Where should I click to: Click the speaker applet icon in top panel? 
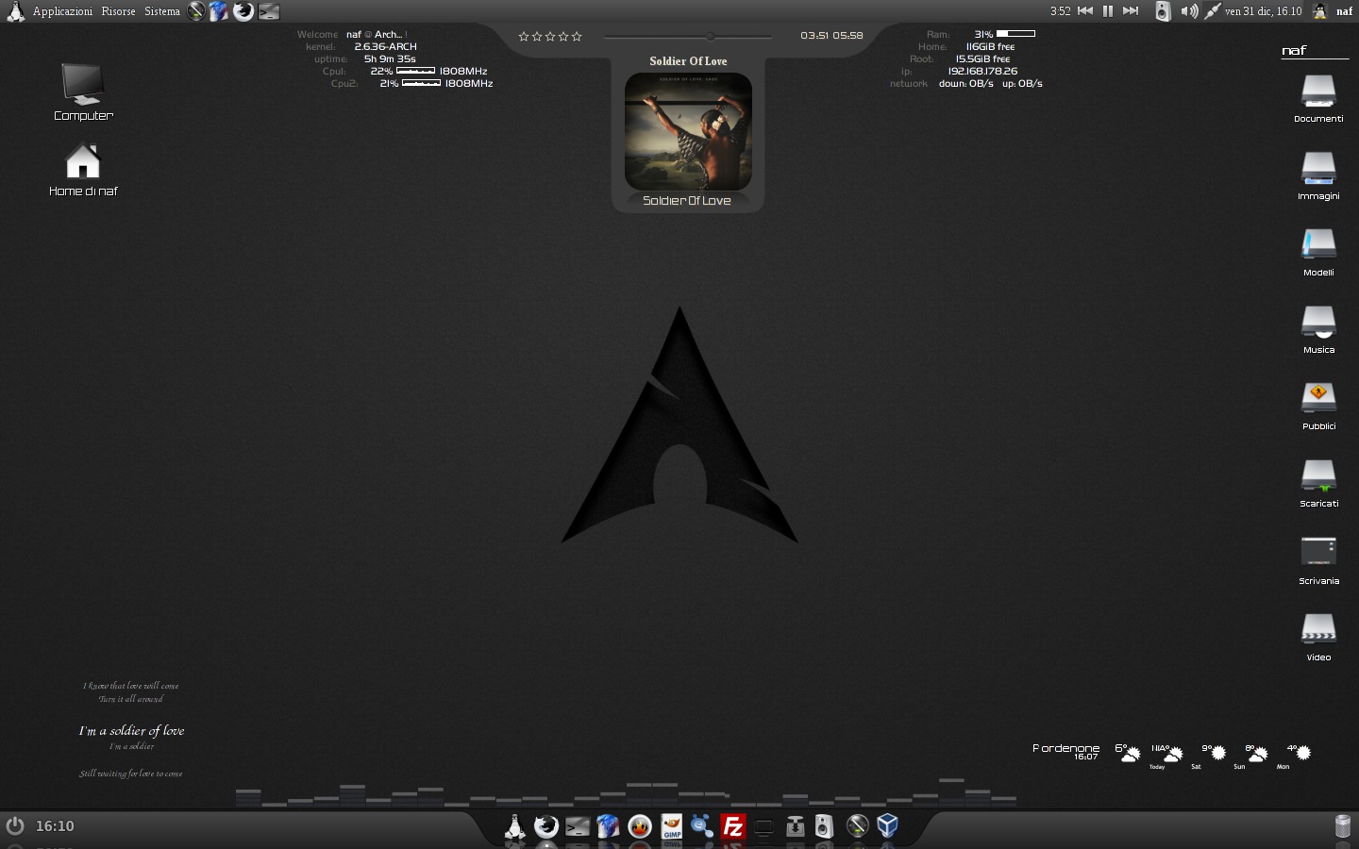(x=1163, y=11)
